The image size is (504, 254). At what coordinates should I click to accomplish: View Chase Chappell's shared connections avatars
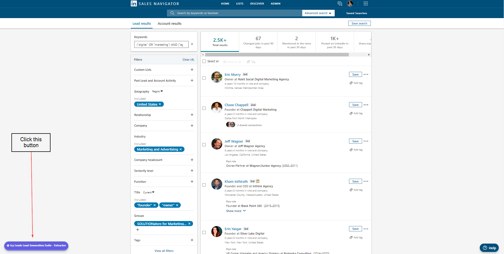(230, 124)
